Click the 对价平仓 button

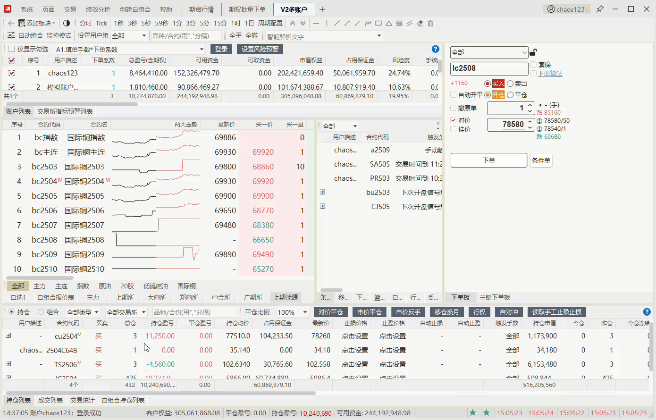(x=330, y=312)
